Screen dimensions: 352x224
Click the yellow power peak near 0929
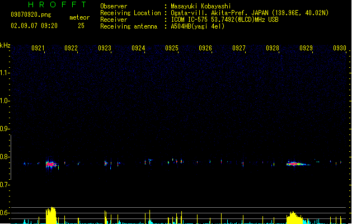tap(294, 217)
